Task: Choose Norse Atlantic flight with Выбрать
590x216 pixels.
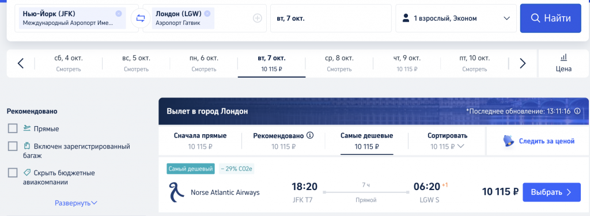Action: click(x=551, y=192)
